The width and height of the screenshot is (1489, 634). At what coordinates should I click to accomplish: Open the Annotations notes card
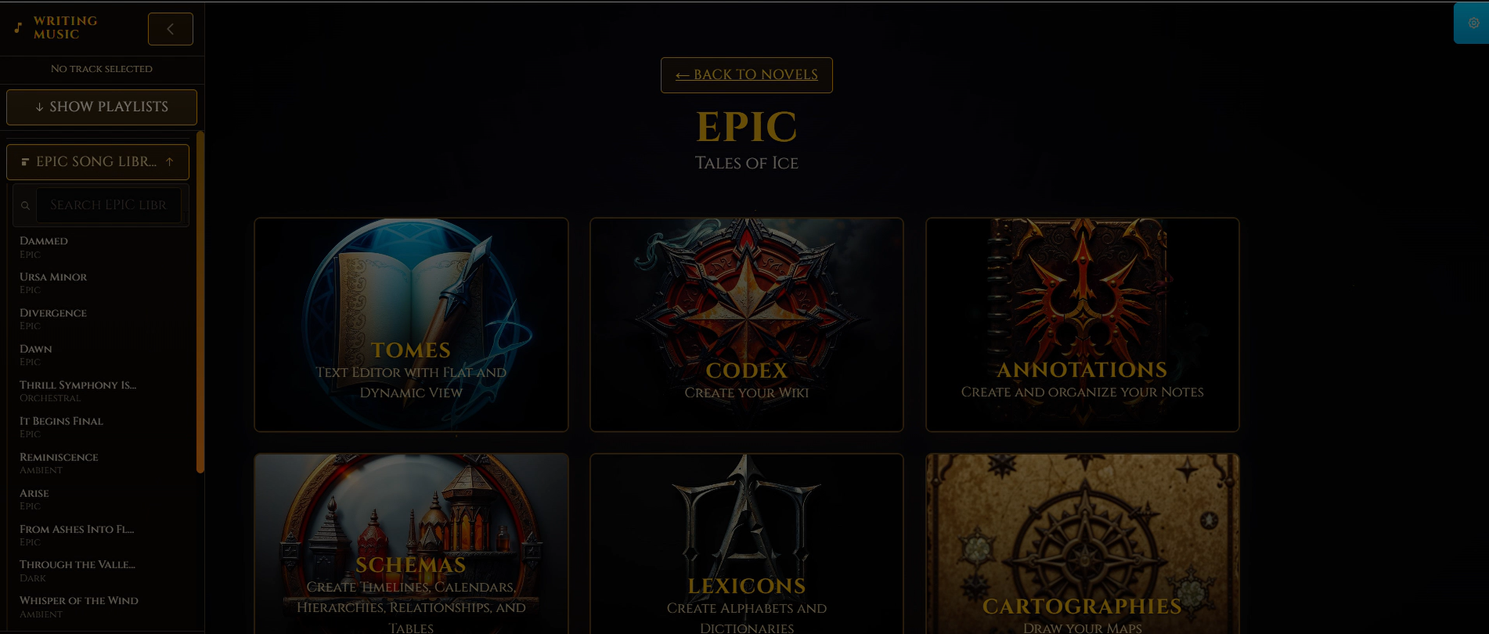(x=1083, y=324)
